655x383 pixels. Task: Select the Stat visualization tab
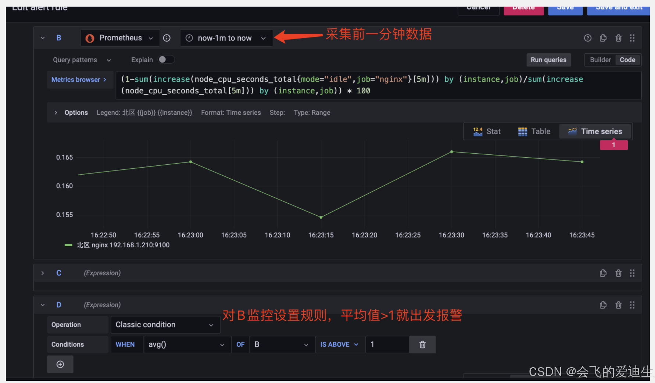(x=487, y=131)
